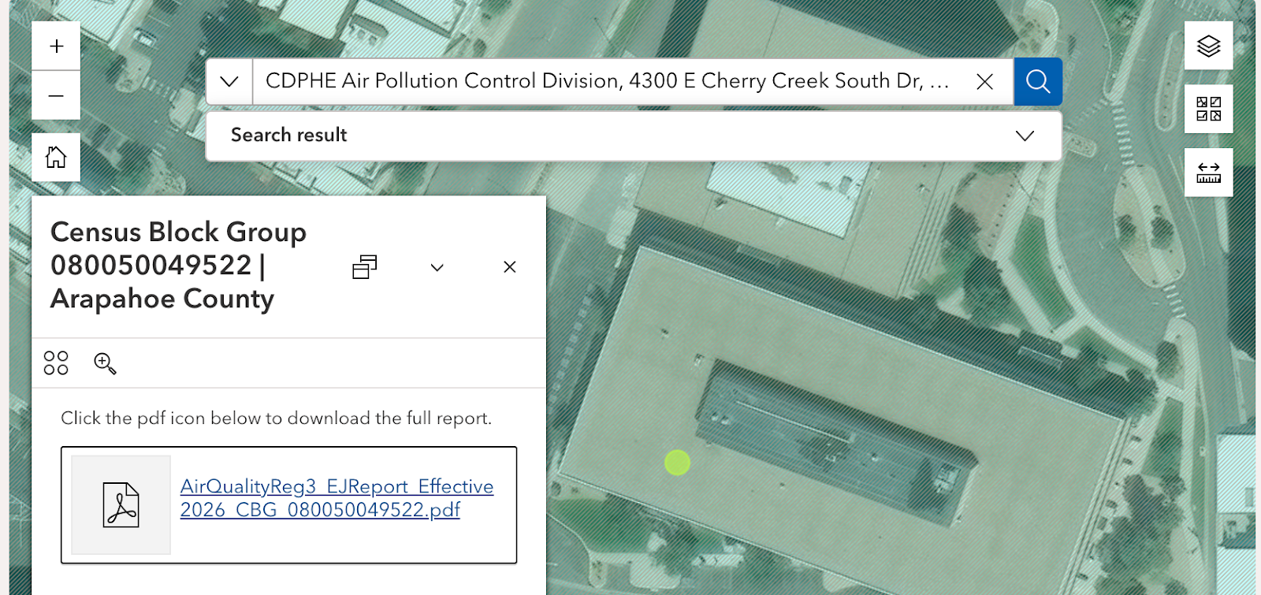1261x595 pixels.
Task: Select the Census Block Group 080050049522 title
Action: (179, 266)
